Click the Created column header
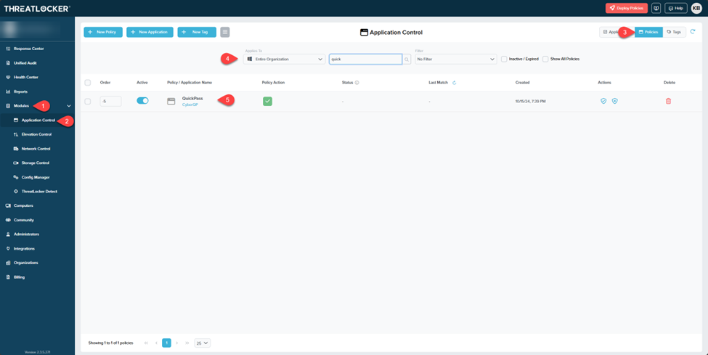The height and width of the screenshot is (355, 708). pos(522,83)
